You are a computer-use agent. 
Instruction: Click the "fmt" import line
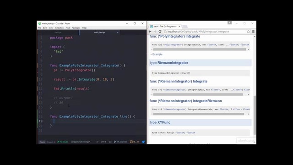pyautogui.click(x=58, y=51)
